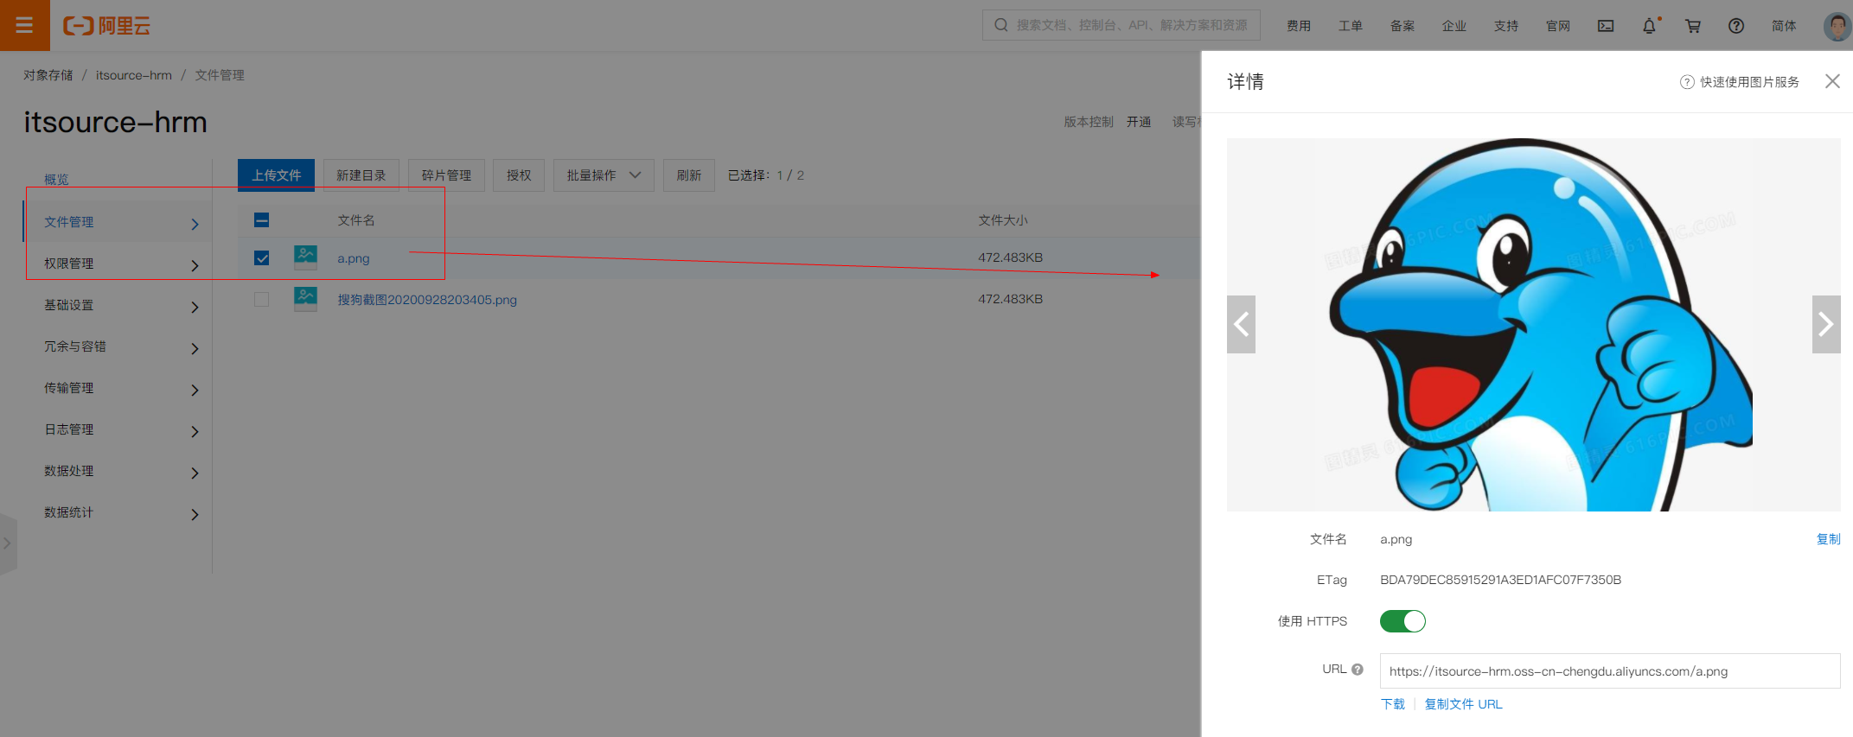Click the dolphin image preview
Screen dimensions: 1853x737
[1534, 325]
